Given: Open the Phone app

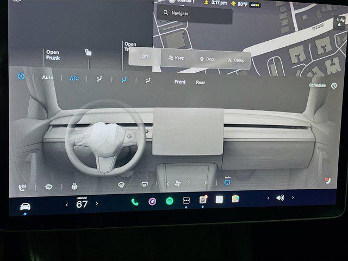Looking at the screenshot, I should (135, 202).
